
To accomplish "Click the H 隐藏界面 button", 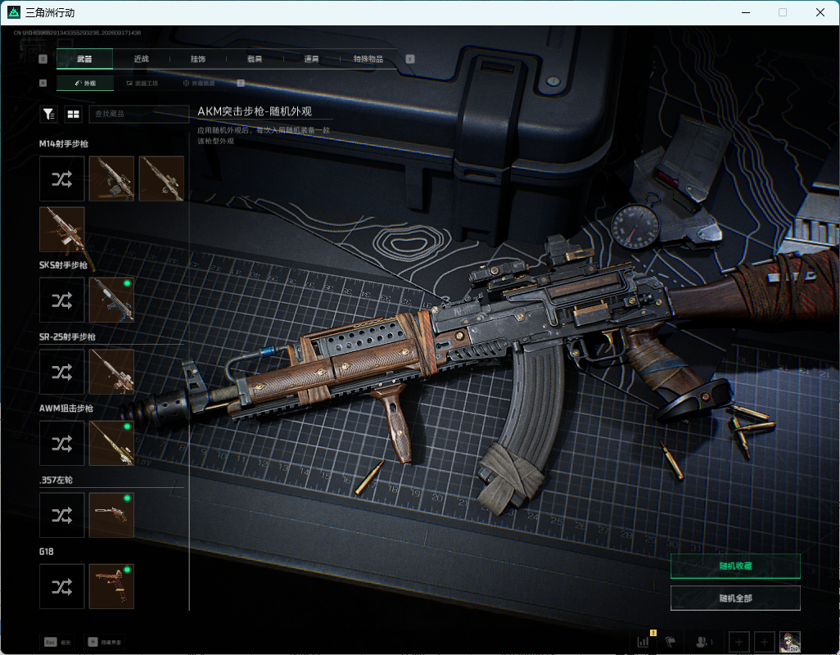I will pyautogui.click(x=105, y=642).
